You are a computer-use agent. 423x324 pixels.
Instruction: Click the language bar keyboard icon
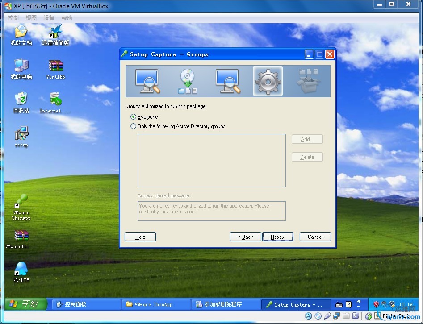click(339, 305)
